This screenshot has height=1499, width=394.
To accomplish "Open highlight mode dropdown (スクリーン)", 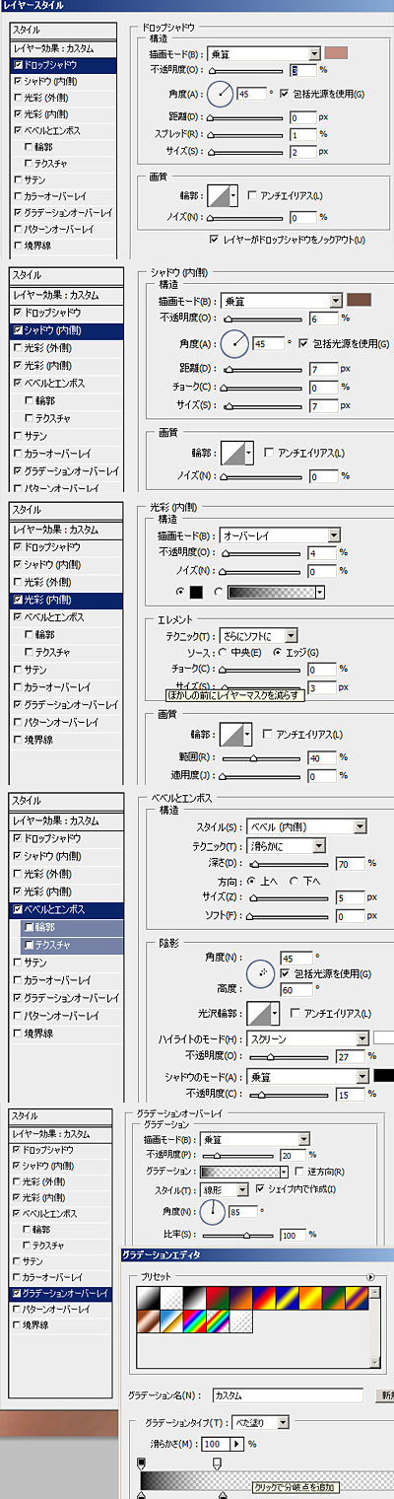I will [x=307, y=1038].
